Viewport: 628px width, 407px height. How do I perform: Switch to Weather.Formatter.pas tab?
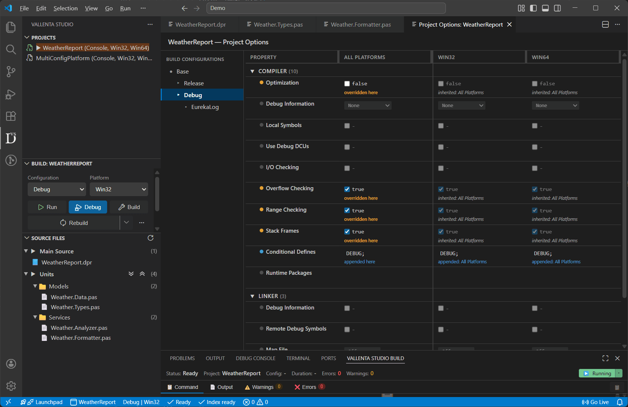click(x=360, y=24)
